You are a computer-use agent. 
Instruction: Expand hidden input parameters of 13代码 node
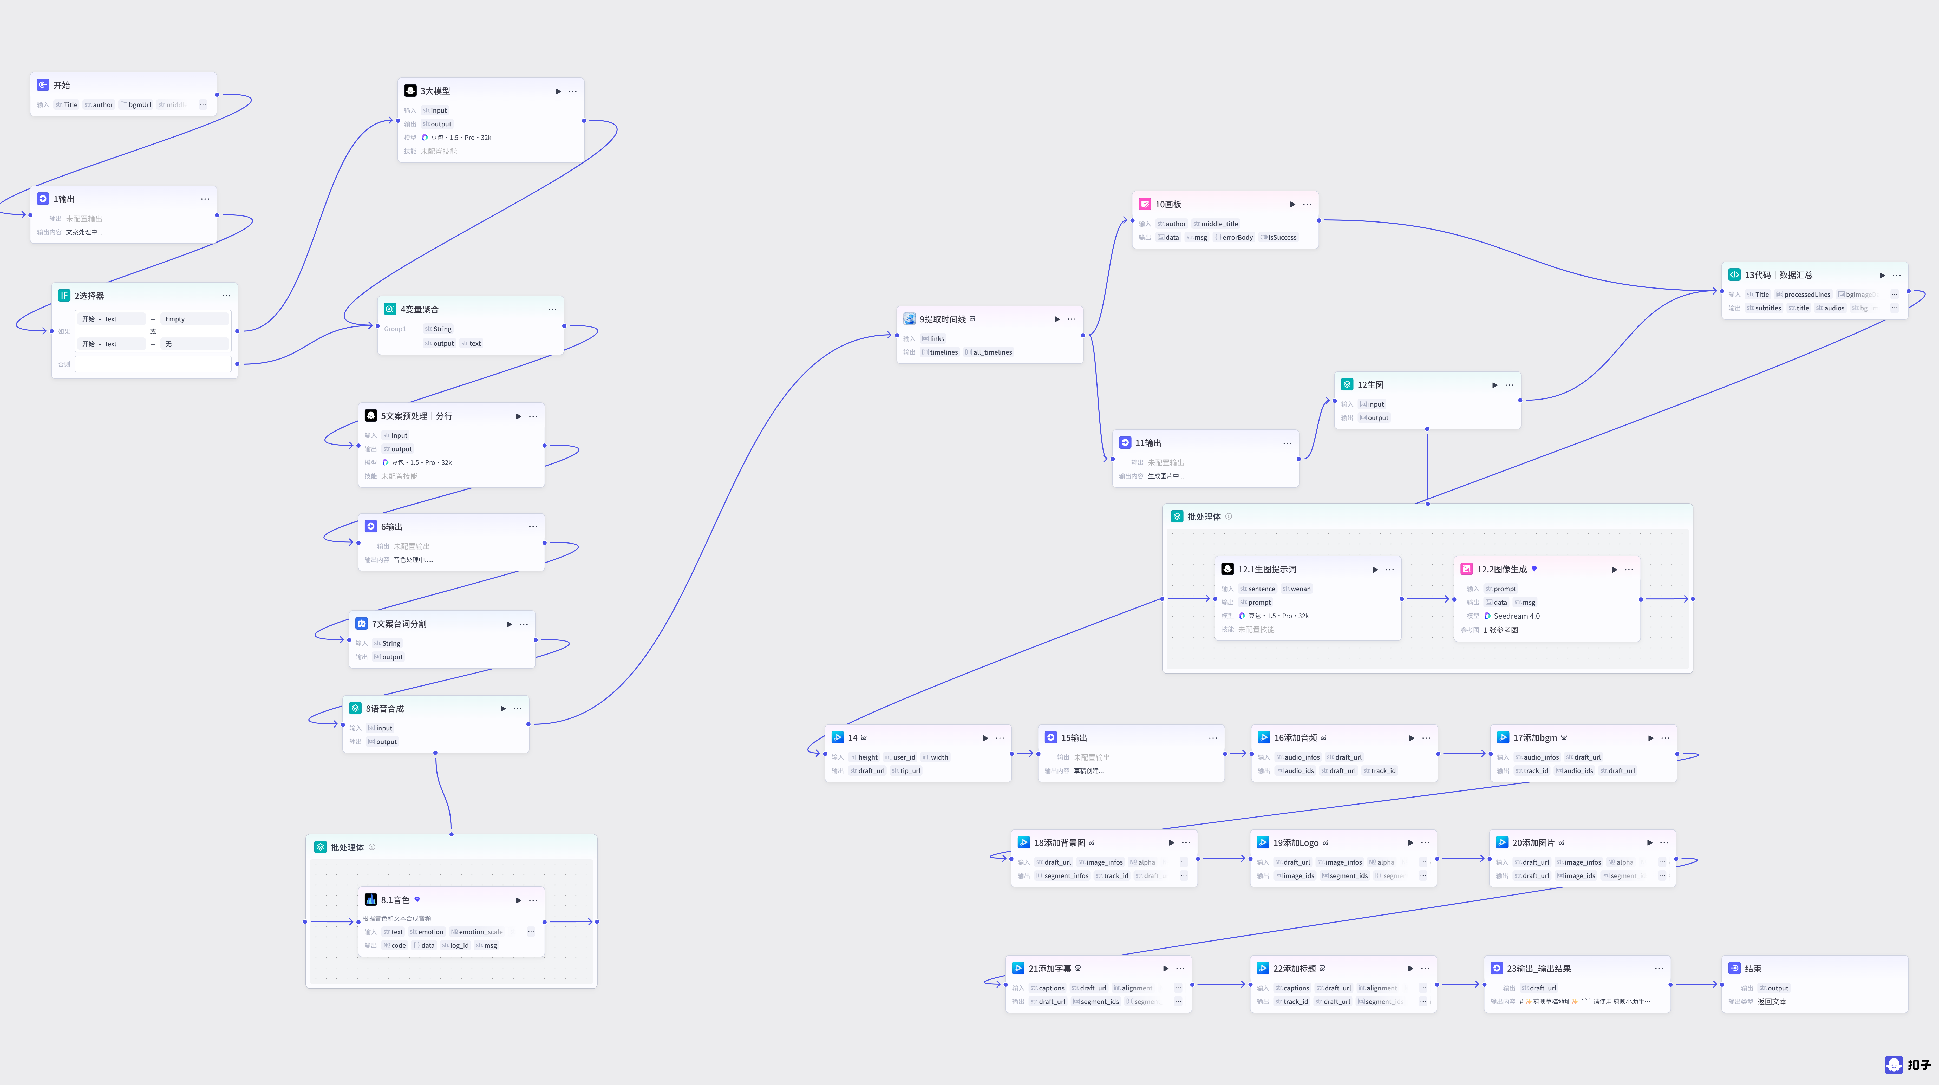[1895, 294]
